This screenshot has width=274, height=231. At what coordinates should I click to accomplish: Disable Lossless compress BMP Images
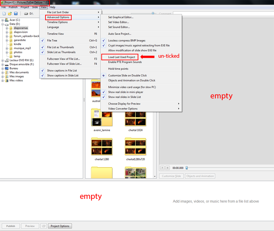tap(127, 41)
